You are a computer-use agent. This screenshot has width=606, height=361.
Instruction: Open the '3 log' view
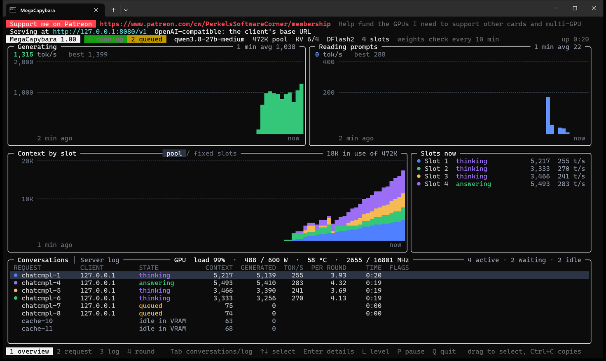[x=110, y=352]
